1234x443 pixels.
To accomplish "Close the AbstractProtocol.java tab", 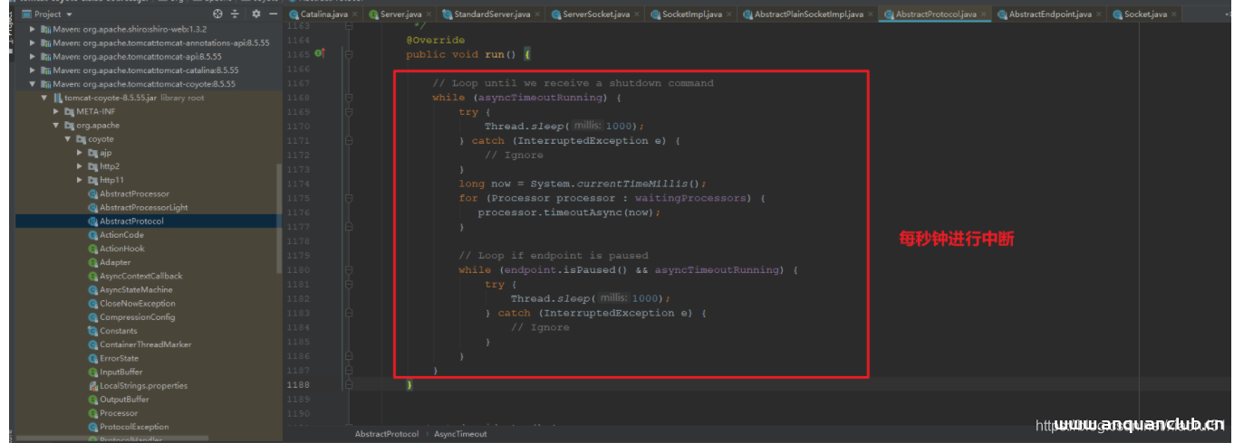I will 984,14.
